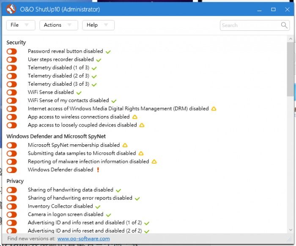The height and width of the screenshot is (246, 296).
Task: Click yellow triangle beside loosely coupled devices
Action: coord(142,125)
